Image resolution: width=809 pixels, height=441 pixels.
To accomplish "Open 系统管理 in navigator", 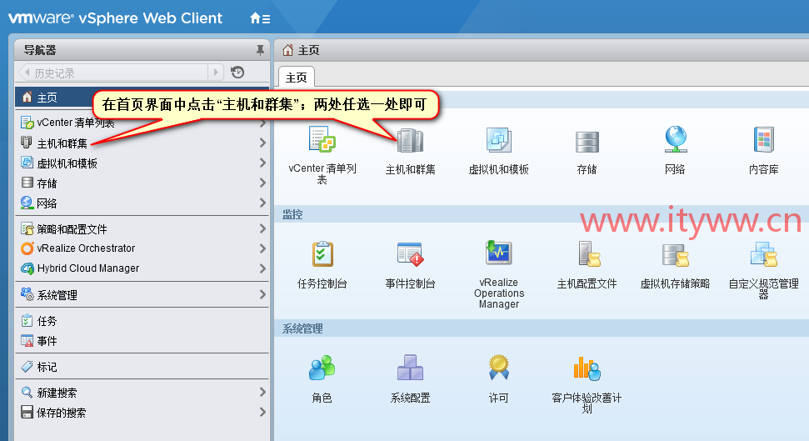I will 142,295.
